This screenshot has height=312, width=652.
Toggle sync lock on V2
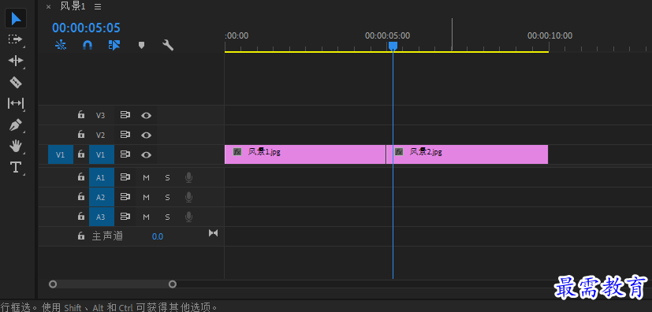(125, 135)
